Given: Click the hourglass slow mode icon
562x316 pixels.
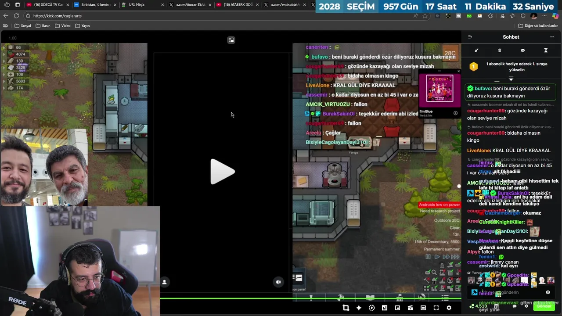Looking at the screenshot, I should [546, 50].
